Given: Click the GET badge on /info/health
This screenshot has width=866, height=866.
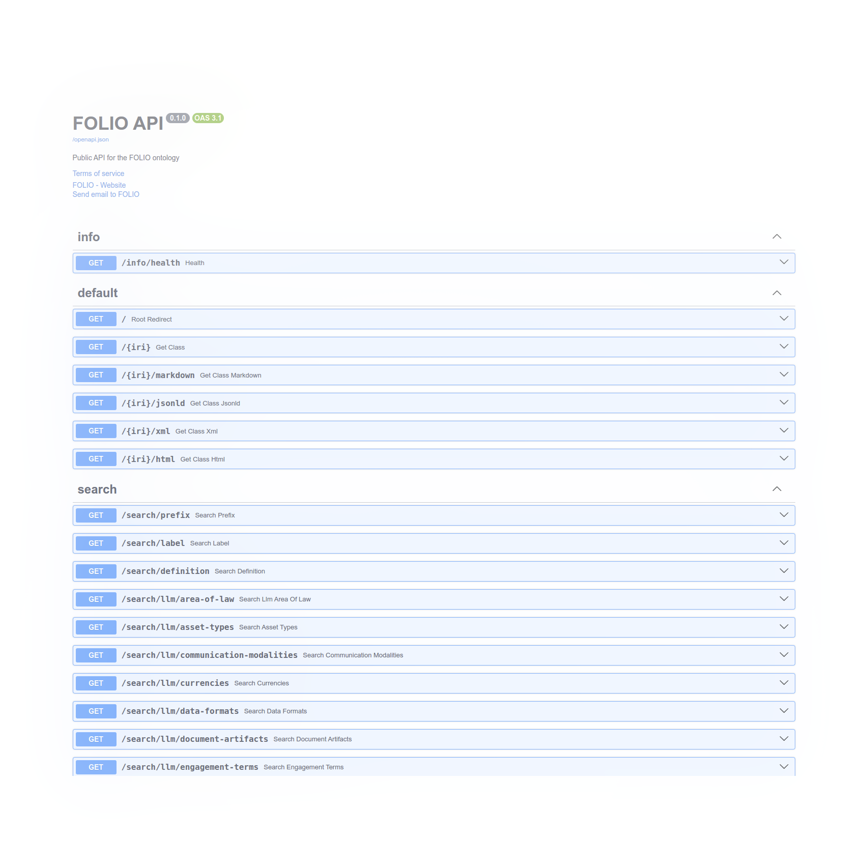Looking at the screenshot, I should point(95,263).
